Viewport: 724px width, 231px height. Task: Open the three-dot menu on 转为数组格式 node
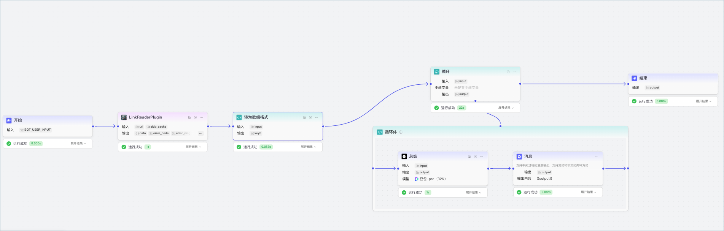click(317, 117)
